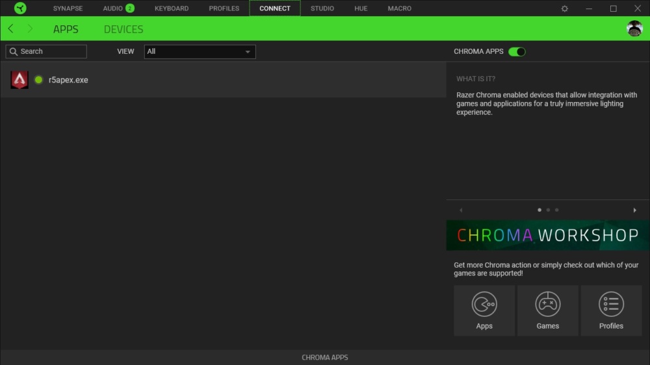Viewport: 650px width, 365px height.
Task: Open Chroma Workshop Profiles tile
Action: [x=611, y=310]
